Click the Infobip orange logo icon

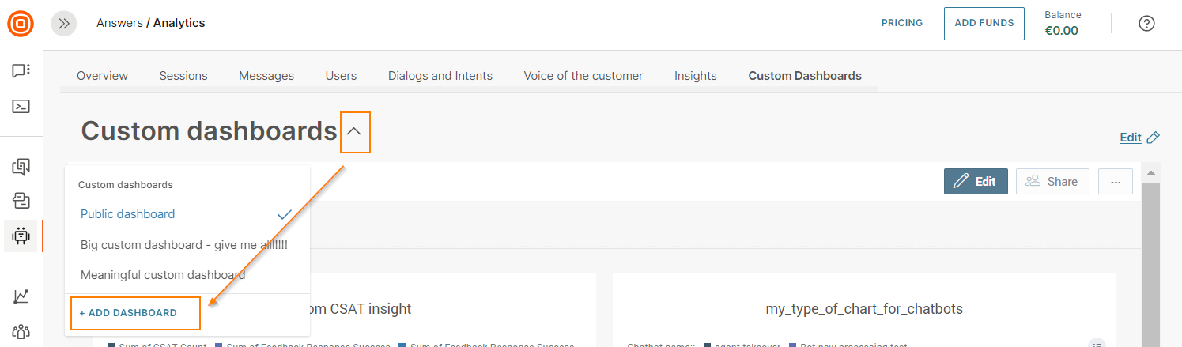click(x=21, y=24)
